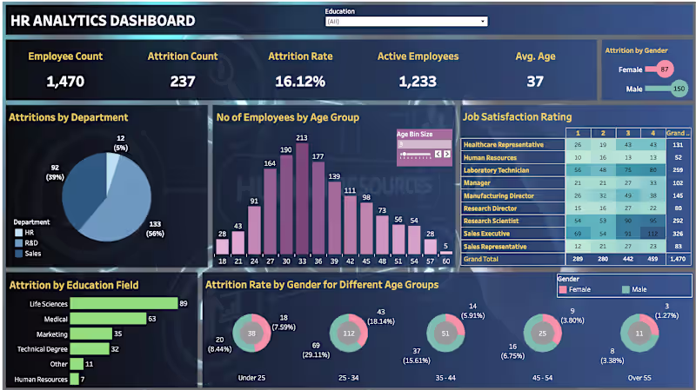
Task: Click the age 45 bar showing 98
Action: point(366,228)
